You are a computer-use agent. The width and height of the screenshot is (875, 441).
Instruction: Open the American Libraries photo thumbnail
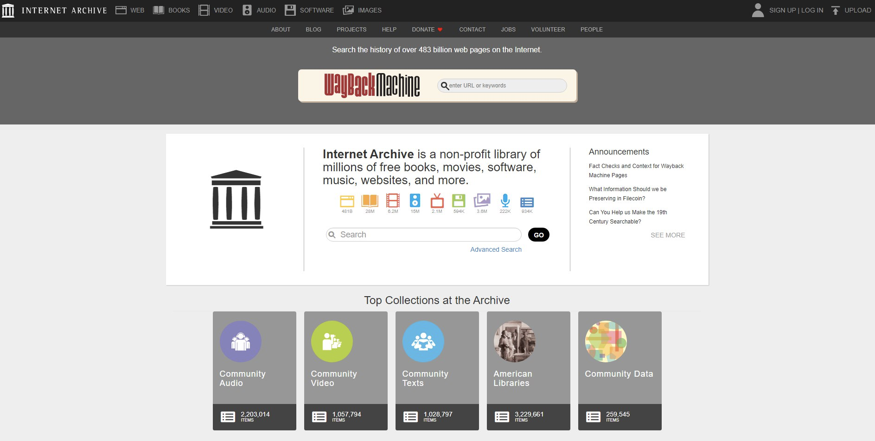[515, 342]
